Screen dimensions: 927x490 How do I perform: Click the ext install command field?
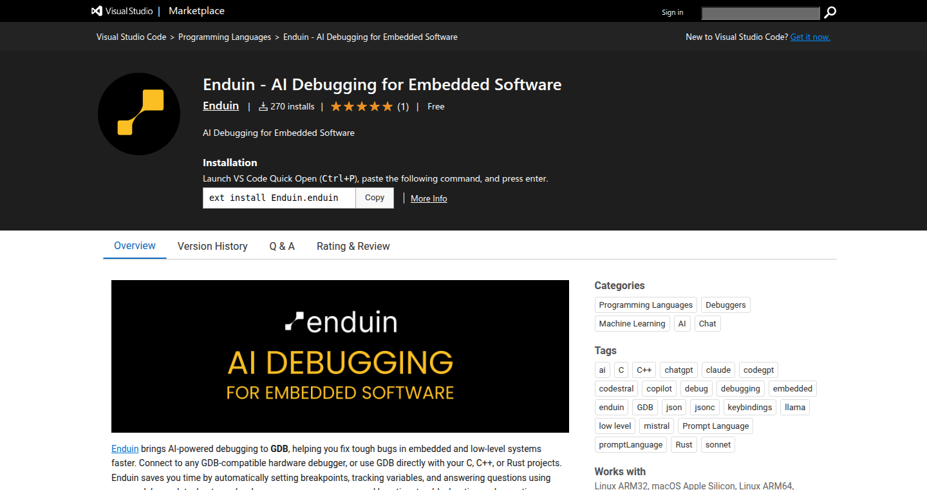click(279, 198)
